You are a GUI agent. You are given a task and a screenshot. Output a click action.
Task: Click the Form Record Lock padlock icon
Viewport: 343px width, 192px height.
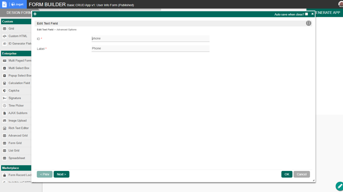coord(5,175)
